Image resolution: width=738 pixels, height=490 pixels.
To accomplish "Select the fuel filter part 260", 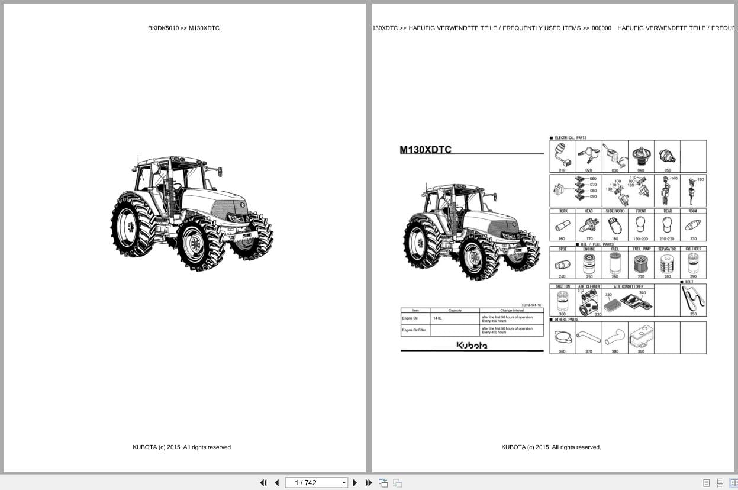I will tap(615, 264).
